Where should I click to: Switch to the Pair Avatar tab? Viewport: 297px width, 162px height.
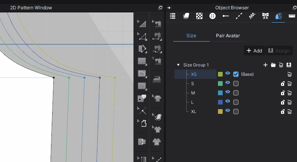[x=228, y=35]
